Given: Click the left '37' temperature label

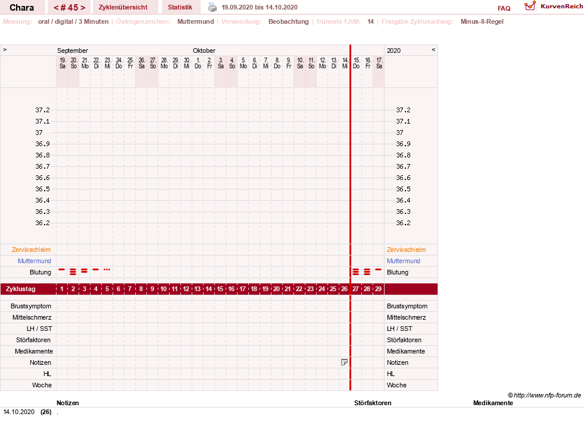Looking at the screenshot, I should (39, 132).
